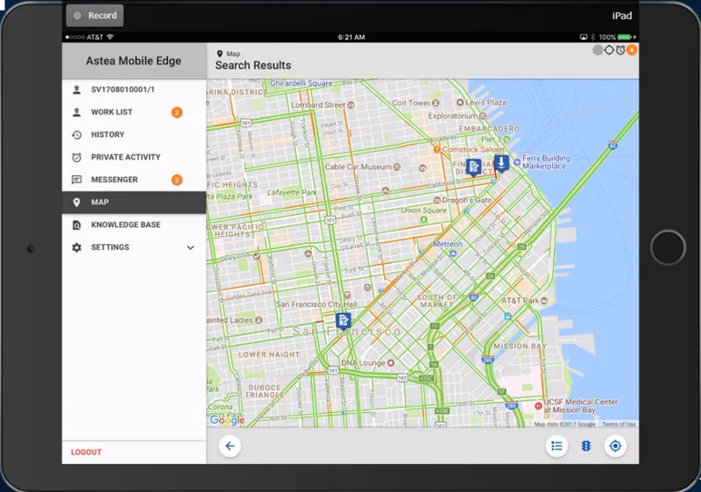
Task: Click the Astea Mobile Edge title
Action: 134,61
